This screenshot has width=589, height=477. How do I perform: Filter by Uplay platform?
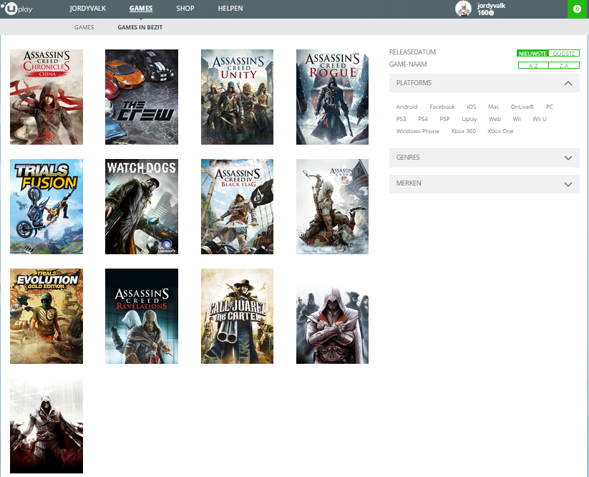[469, 119]
